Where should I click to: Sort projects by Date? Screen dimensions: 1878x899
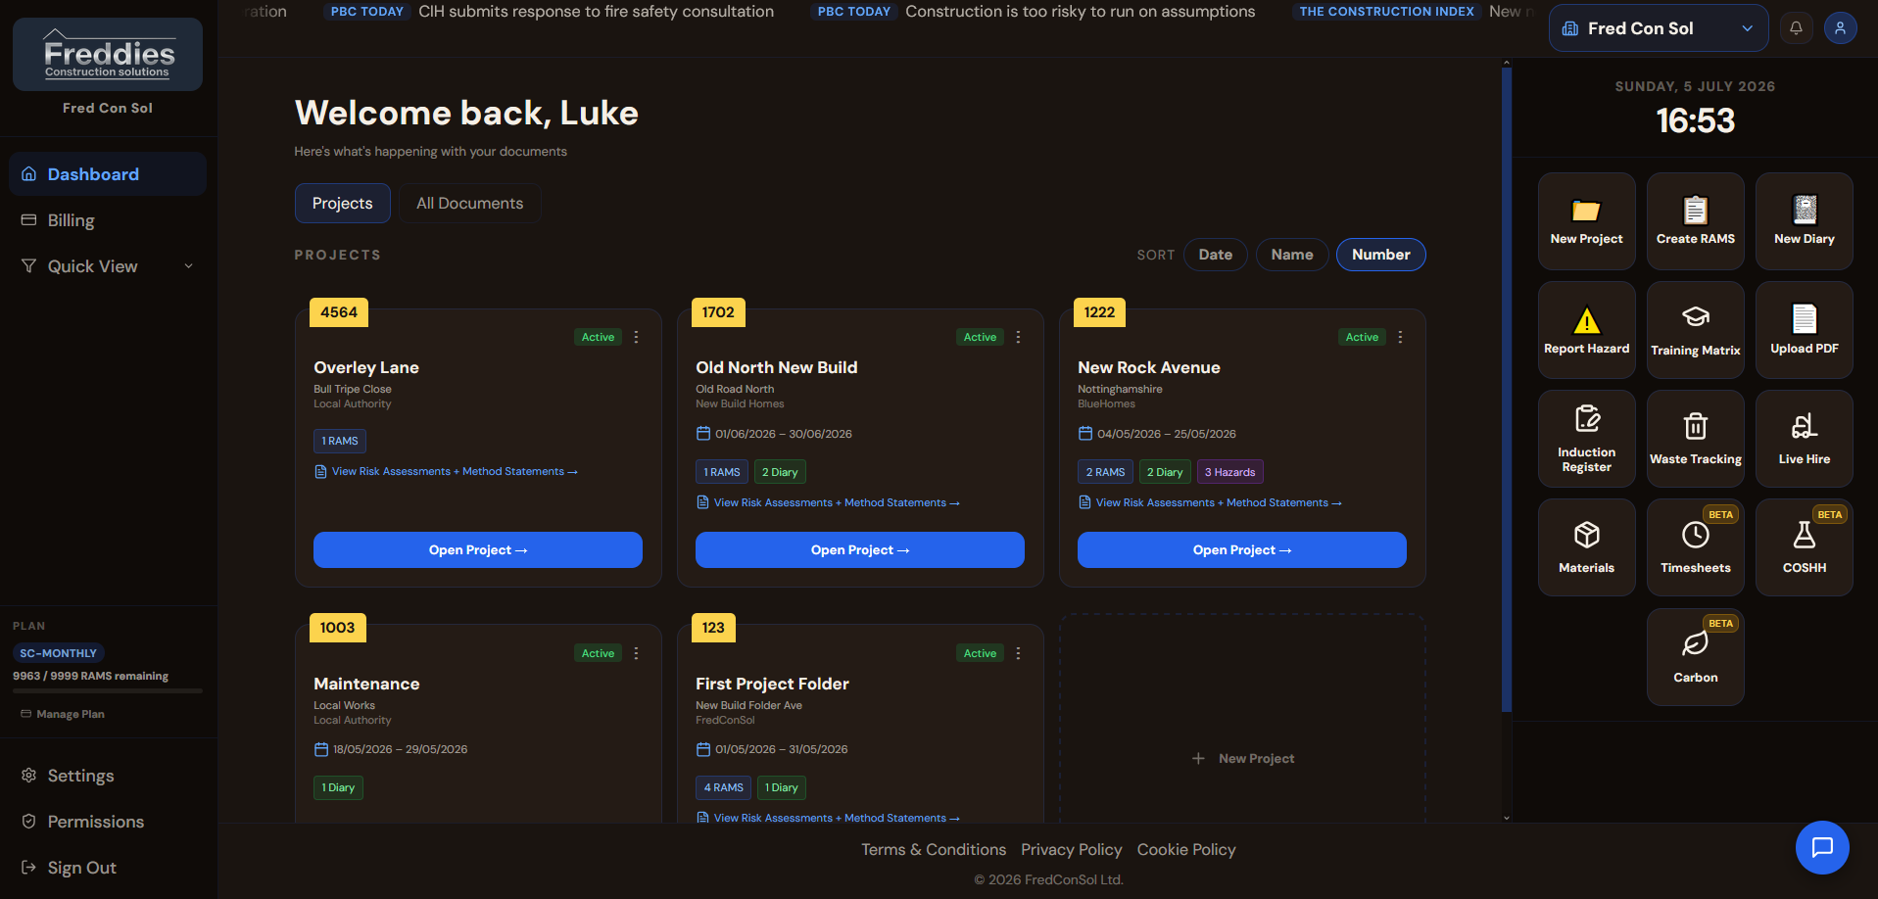(x=1216, y=255)
